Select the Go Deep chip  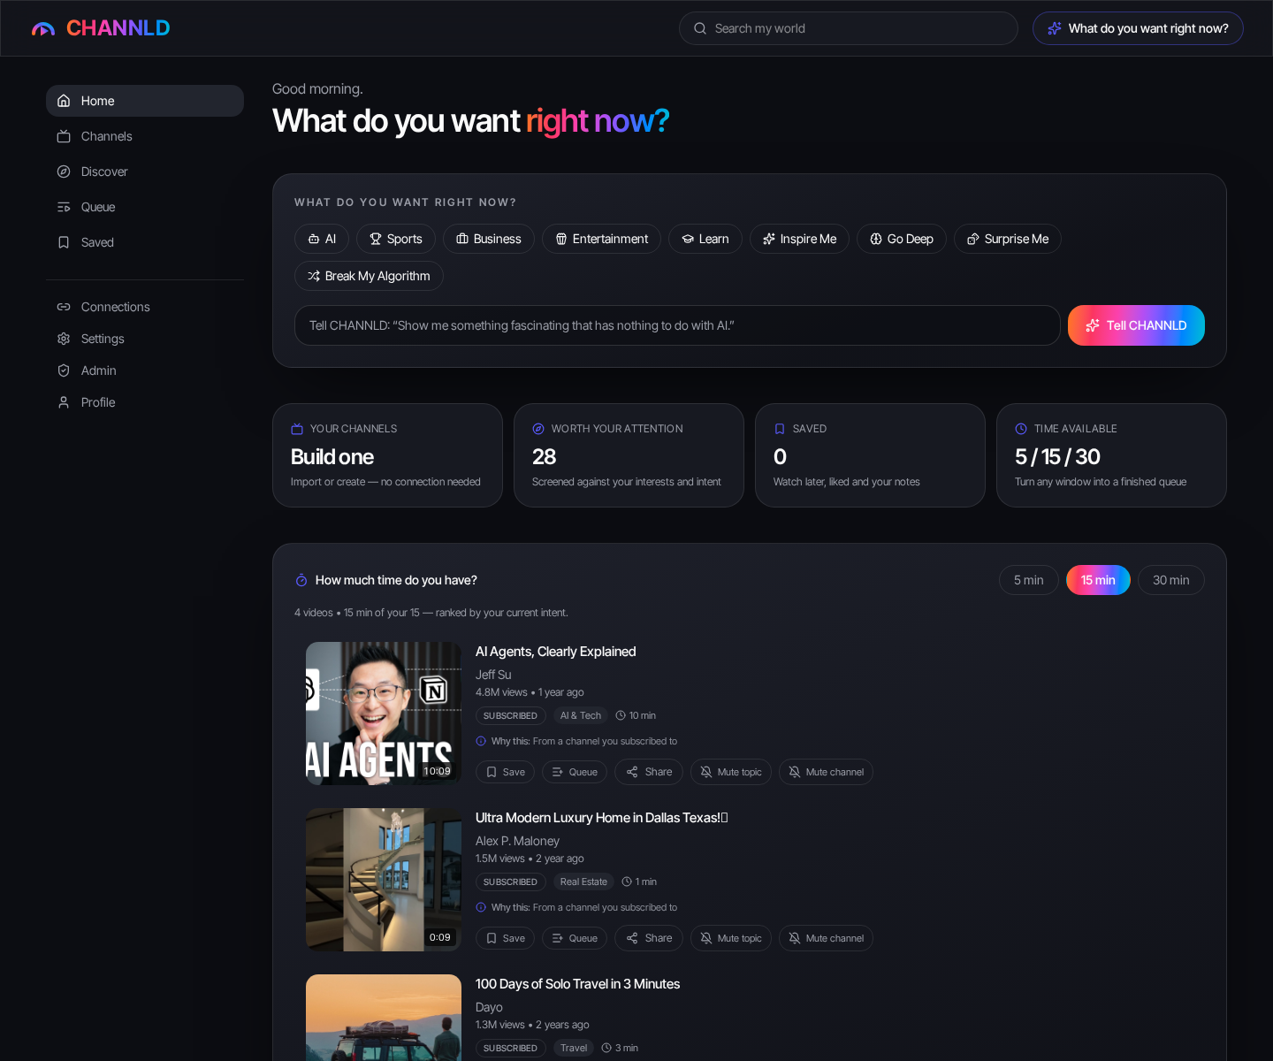point(902,239)
